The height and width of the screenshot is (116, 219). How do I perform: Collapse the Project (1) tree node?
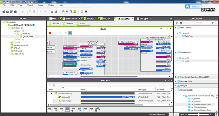click(3, 22)
